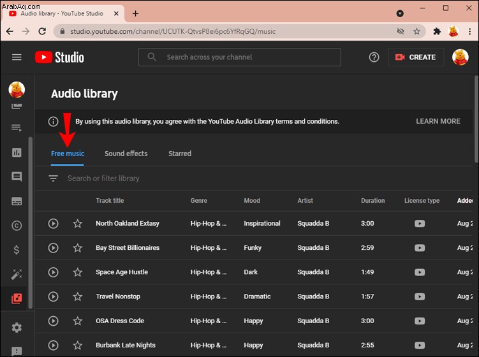Select Audio library icon in sidebar
The height and width of the screenshot is (357, 479).
tap(17, 298)
